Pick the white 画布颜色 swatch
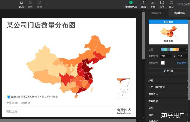190x122 pixels. point(163,63)
